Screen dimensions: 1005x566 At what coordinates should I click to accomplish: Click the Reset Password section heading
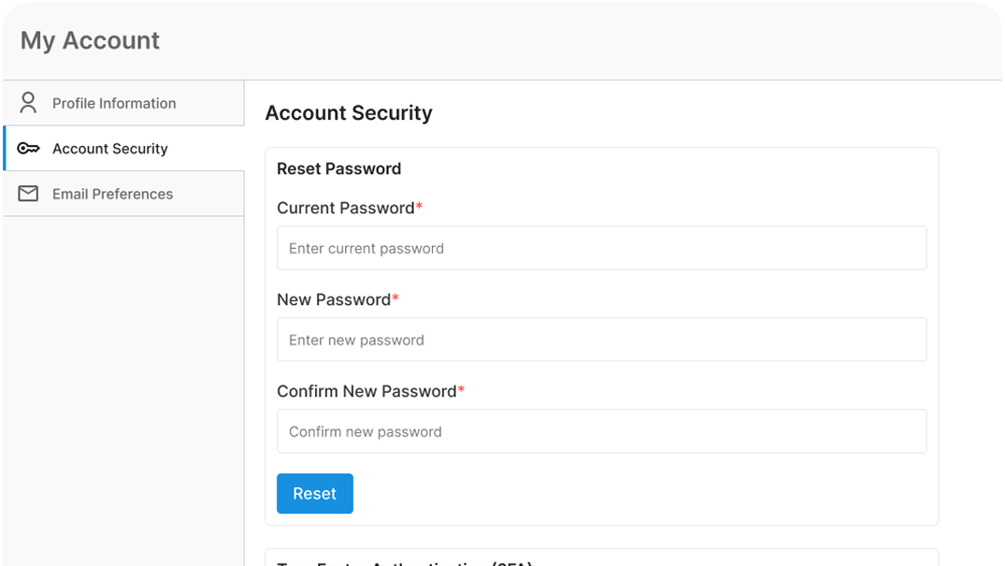coord(339,168)
